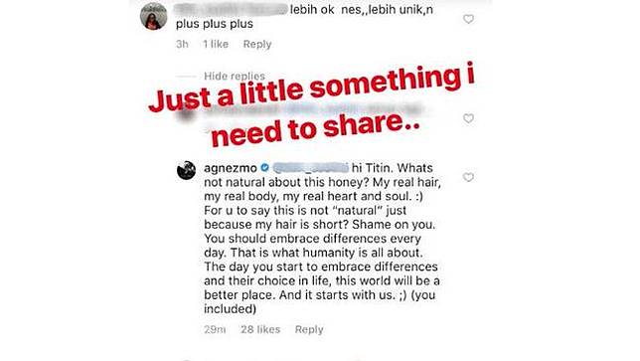The height and width of the screenshot is (361, 640).
Task: Open the blurred avatar of the hidden reply
Action: [x=186, y=112]
